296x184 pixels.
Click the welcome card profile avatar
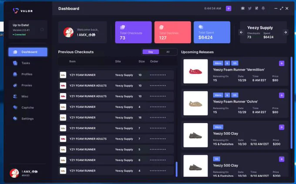pyautogui.click(x=68, y=32)
